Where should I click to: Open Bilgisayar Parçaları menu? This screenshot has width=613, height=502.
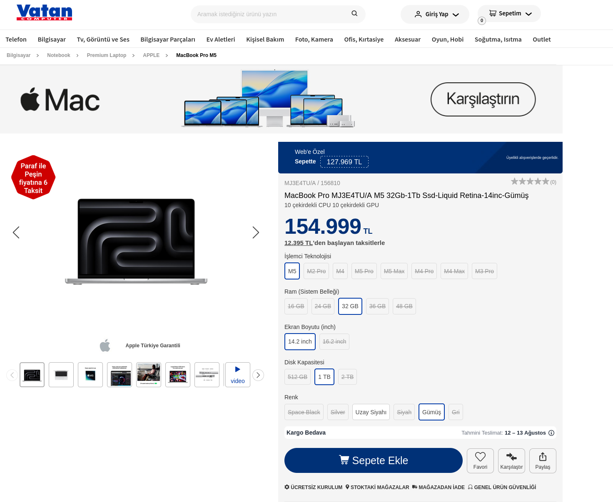point(168,40)
